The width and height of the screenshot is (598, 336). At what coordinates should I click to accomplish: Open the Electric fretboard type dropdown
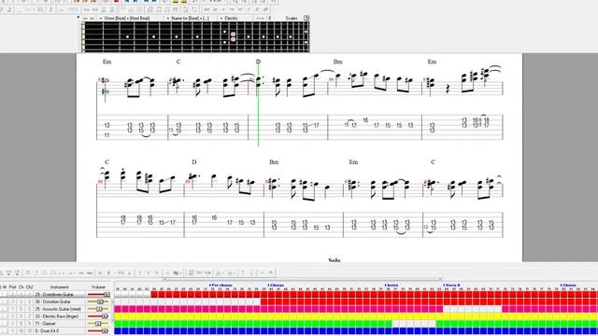(x=230, y=18)
